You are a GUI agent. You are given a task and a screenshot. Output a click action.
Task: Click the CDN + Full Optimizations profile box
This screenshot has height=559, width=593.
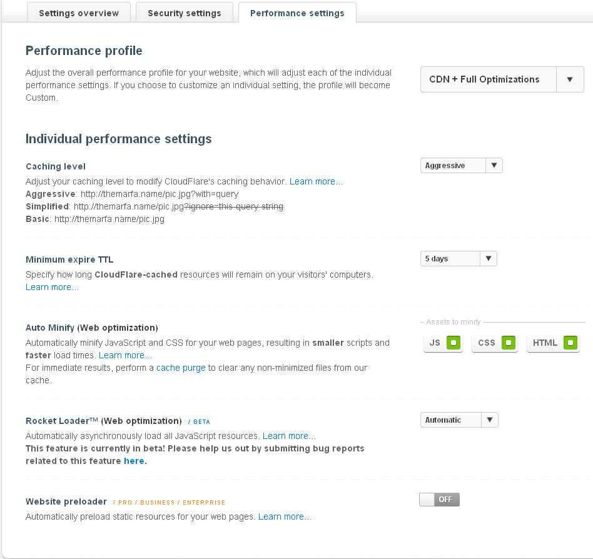[488, 79]
